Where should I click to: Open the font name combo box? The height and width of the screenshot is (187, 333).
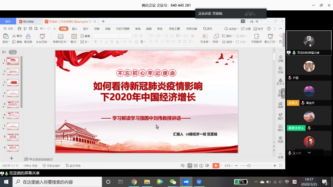105,36
